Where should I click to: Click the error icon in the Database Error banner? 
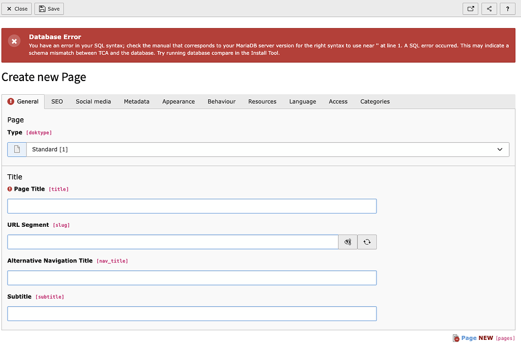pos(14,41)
